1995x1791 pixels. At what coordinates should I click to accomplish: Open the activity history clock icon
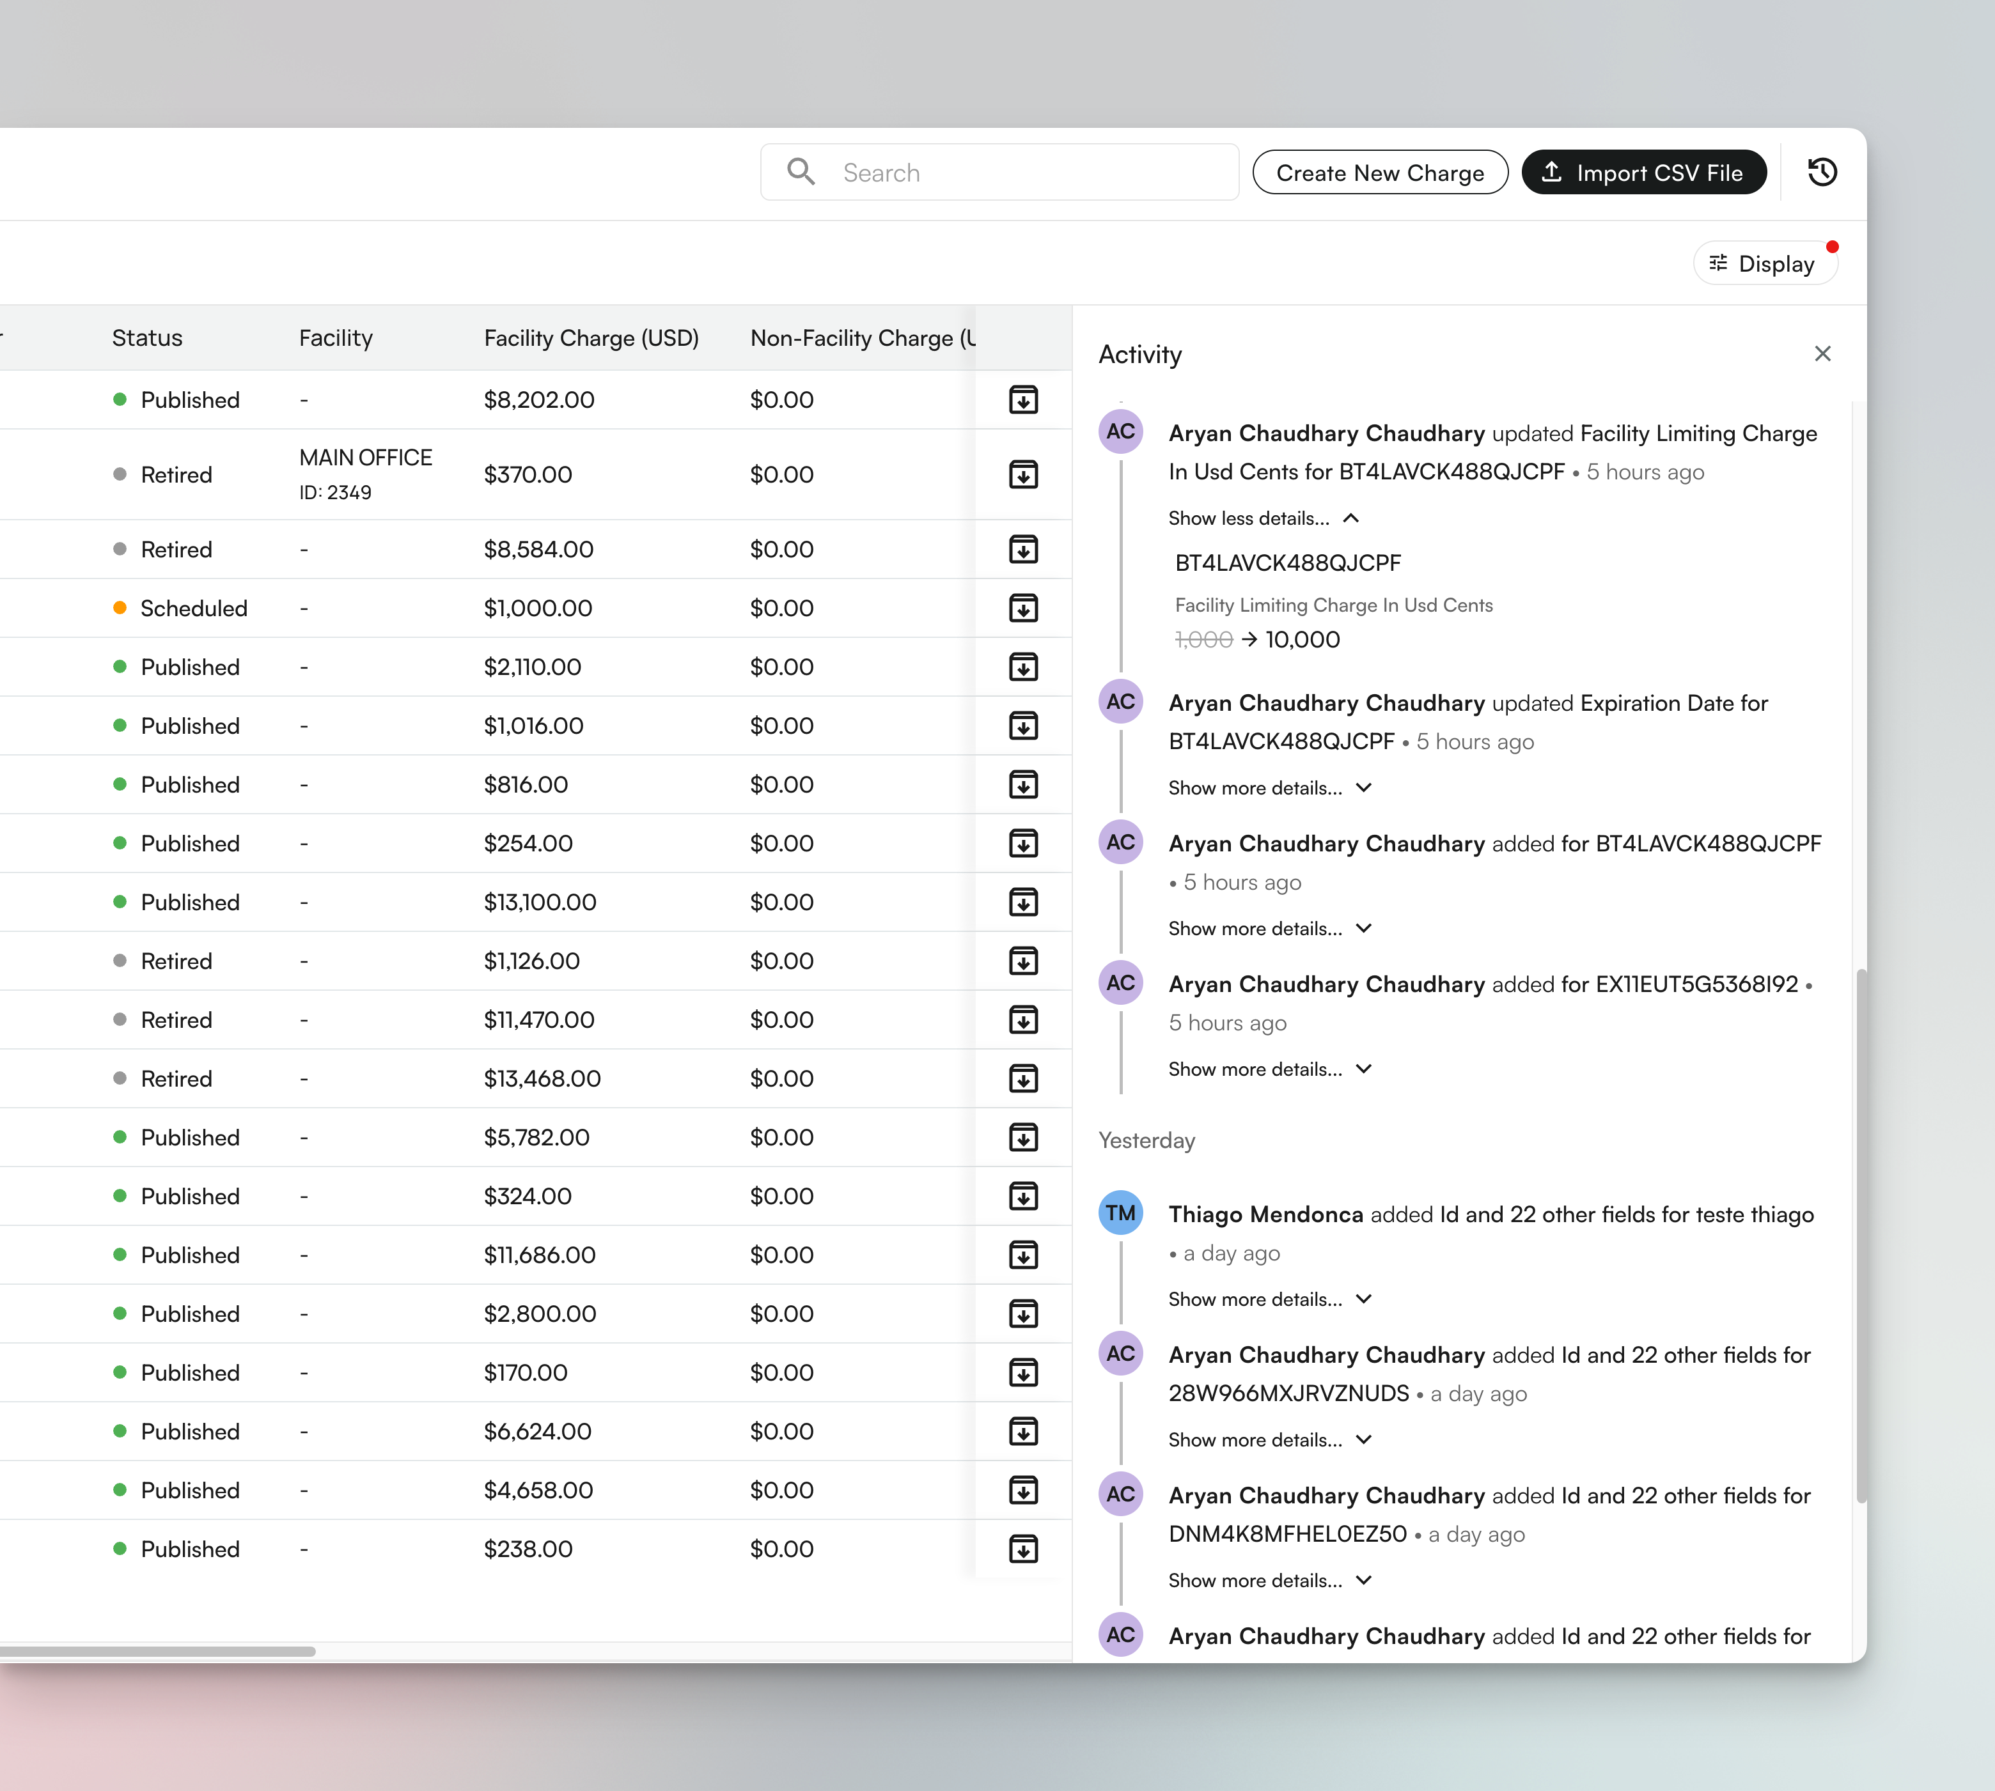pyautogui.click(x=1822, y=172)
